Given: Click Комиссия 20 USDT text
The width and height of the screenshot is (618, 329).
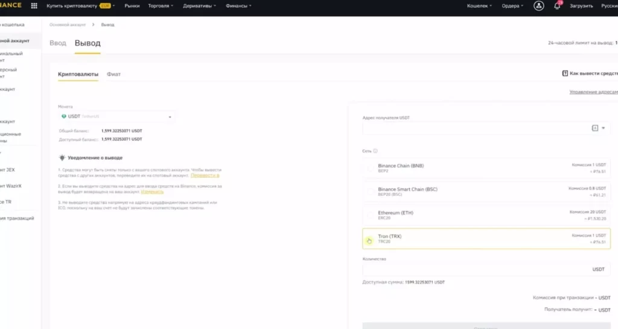Looking at the screenshot, I should point(588,211).
